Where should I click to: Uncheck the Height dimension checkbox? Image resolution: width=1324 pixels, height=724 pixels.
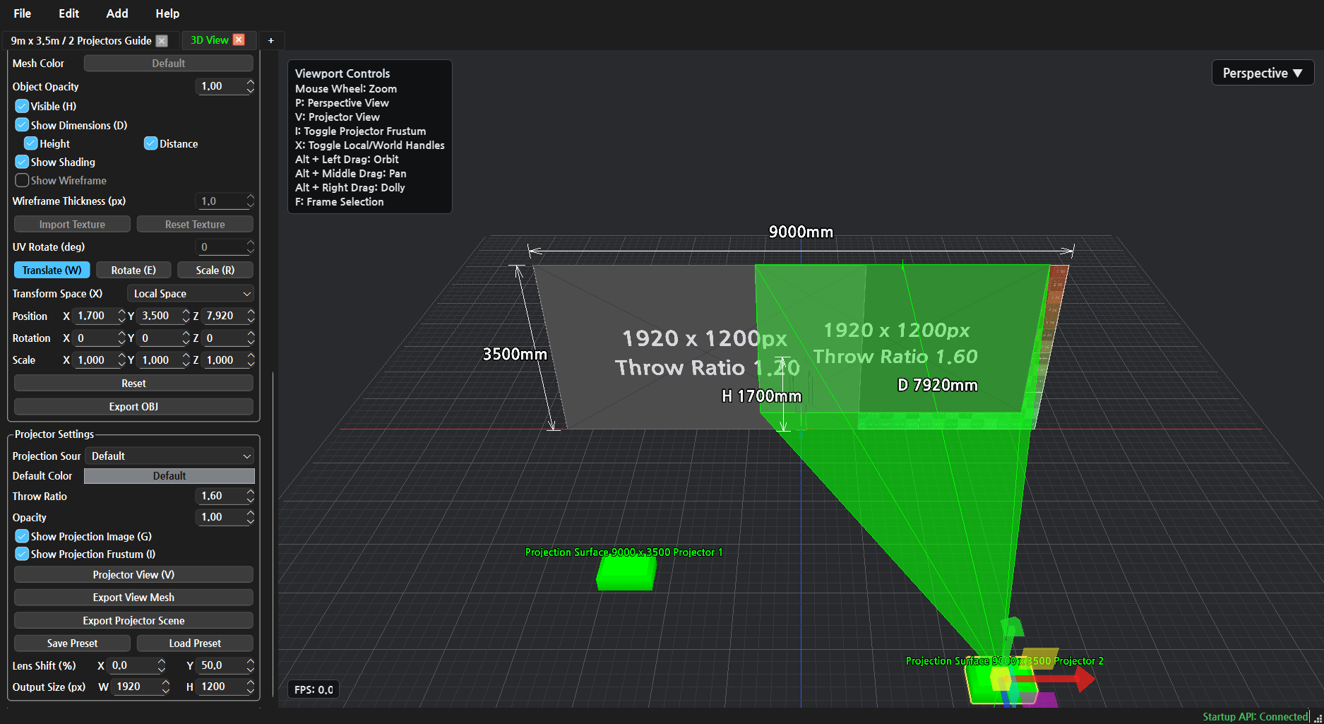tap(31, 143)
